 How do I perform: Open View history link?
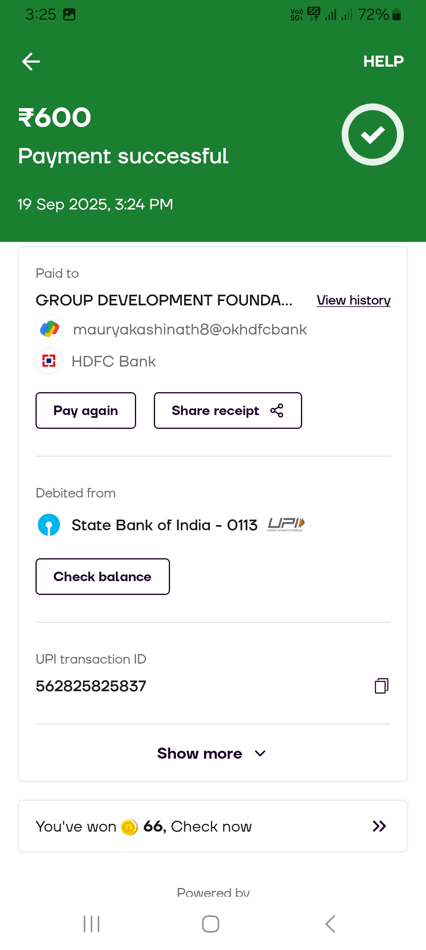point(353,300)
